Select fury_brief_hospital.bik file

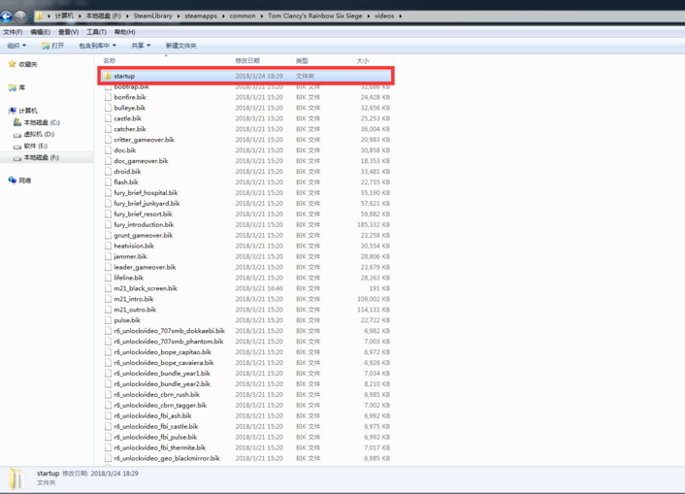click(247, 193)
